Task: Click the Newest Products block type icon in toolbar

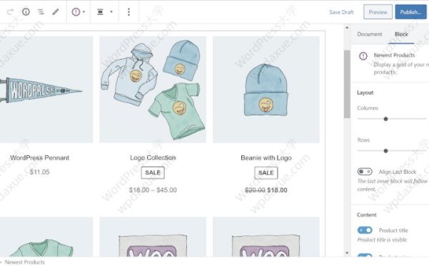Action: tap(76, 11)
